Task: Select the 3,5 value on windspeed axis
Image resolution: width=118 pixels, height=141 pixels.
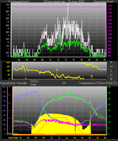Action: (x=7, y=32)
